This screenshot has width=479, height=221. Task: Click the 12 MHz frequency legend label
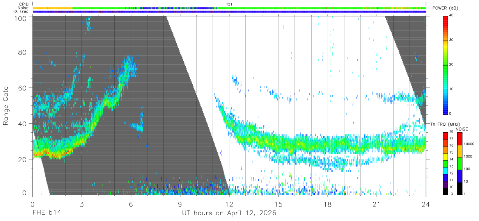tap(451, 173)
